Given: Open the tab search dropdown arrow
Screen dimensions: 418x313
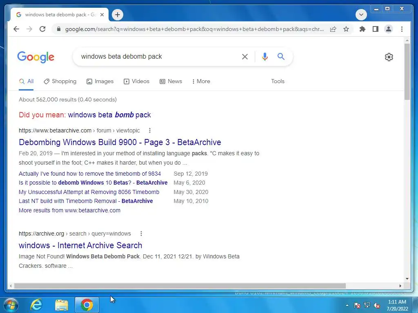Looking at the screenshot, I should pyautogui.click(x=361, y=15).
